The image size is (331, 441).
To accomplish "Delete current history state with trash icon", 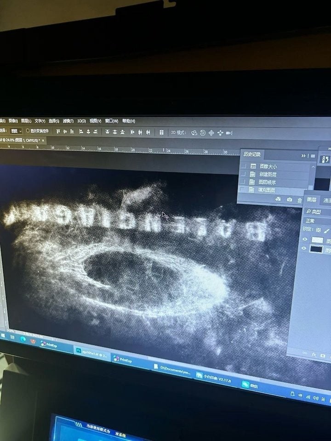I will pyautogui.click(x=300, y=200).
